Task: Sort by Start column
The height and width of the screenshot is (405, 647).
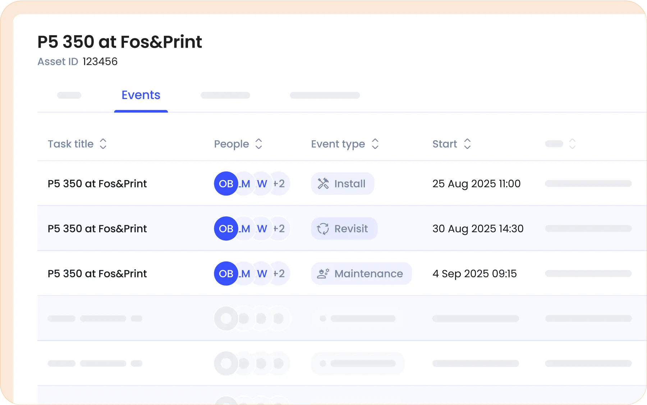Action: [467, 144]
